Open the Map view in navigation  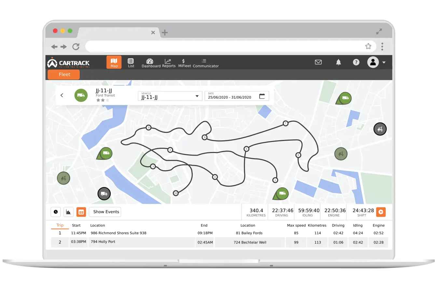coord(114,62)
